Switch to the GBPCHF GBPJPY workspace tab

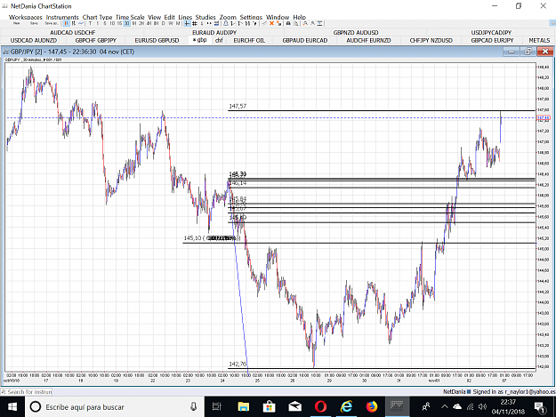[96, 40]
